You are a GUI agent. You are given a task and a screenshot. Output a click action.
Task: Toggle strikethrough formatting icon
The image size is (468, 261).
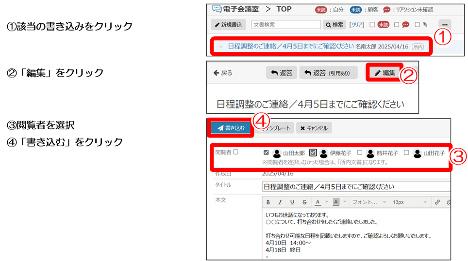(x=304, y=202)
